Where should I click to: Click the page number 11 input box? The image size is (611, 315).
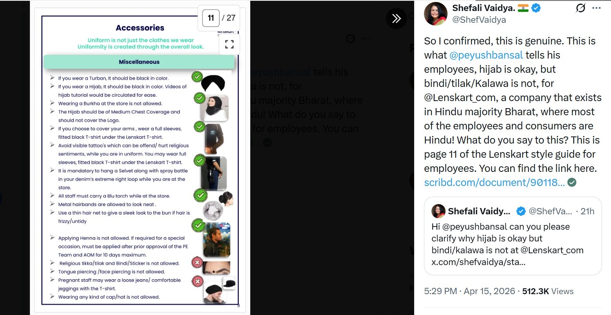(x=211, y=18)
